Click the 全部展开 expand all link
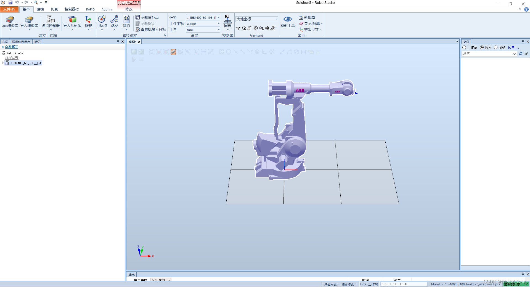Viewport: 530px width, 287px height. (11, 47)
